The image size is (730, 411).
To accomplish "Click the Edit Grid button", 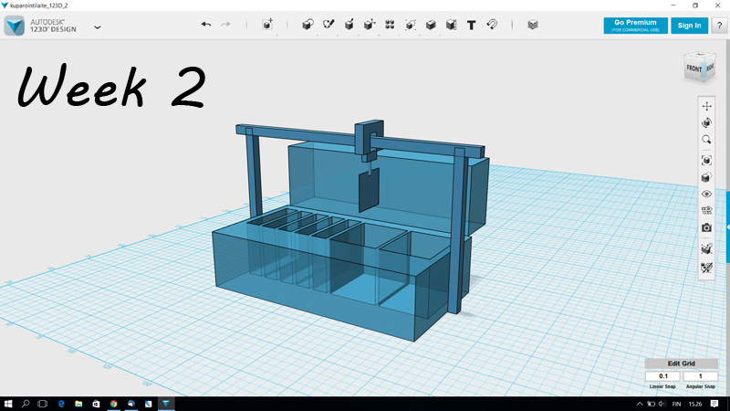I will click(681, 364).
